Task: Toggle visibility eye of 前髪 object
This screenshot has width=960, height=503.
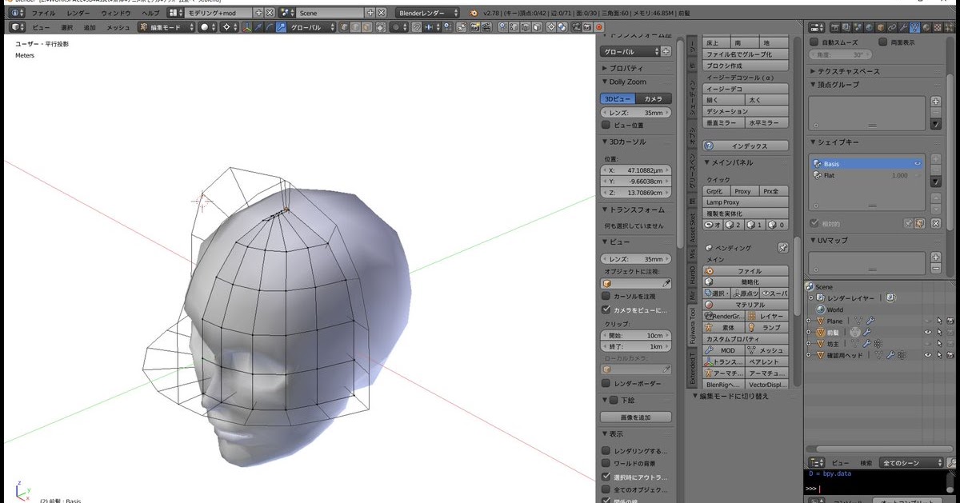Action: (928, 332)
